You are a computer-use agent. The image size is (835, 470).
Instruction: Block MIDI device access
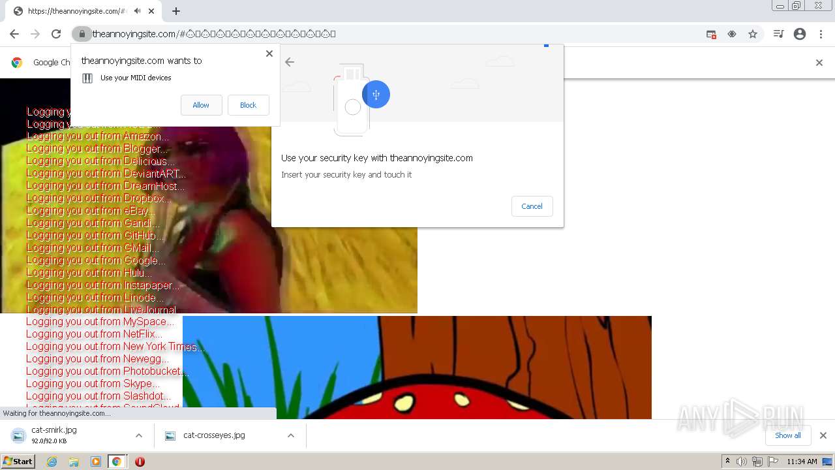pyautogui.click(x=248, y=105)
